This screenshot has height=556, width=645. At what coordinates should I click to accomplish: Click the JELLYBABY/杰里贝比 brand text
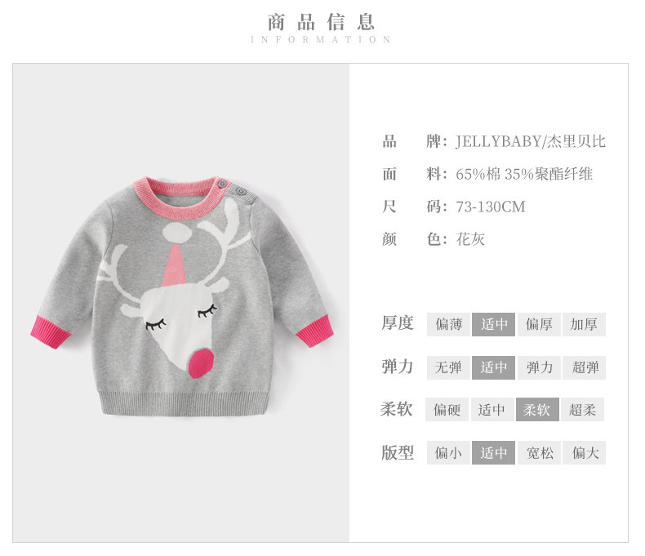[x=530, y=141]
